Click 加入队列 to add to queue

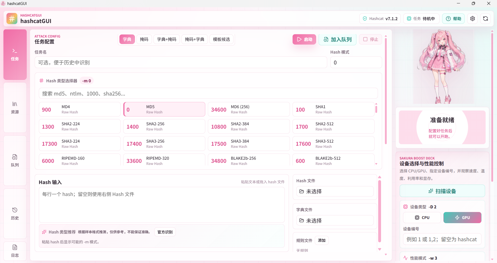pos(338,39)
